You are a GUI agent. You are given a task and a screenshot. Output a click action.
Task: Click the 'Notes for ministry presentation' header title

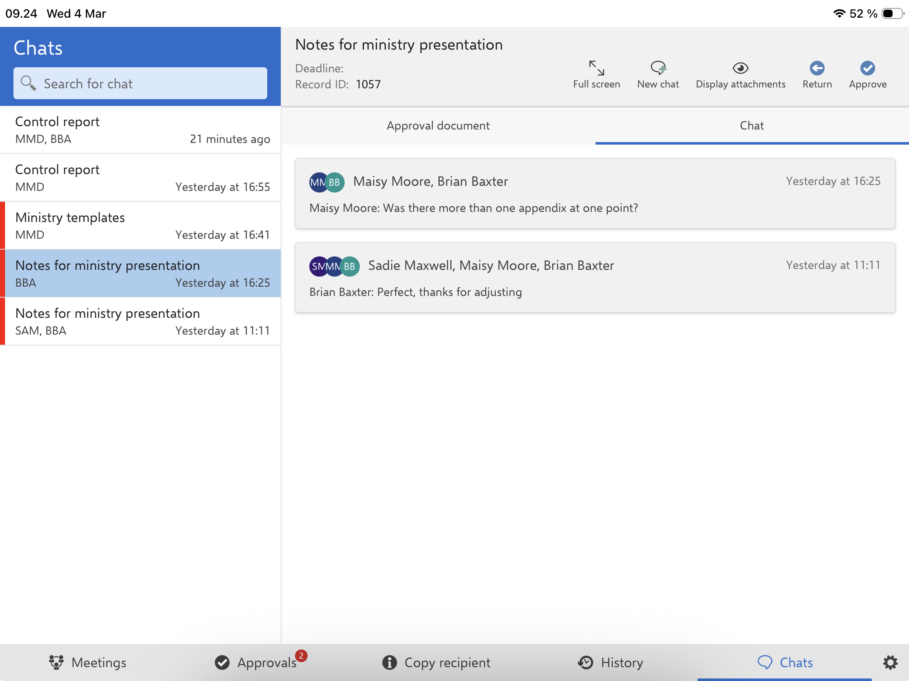point(399,45)
